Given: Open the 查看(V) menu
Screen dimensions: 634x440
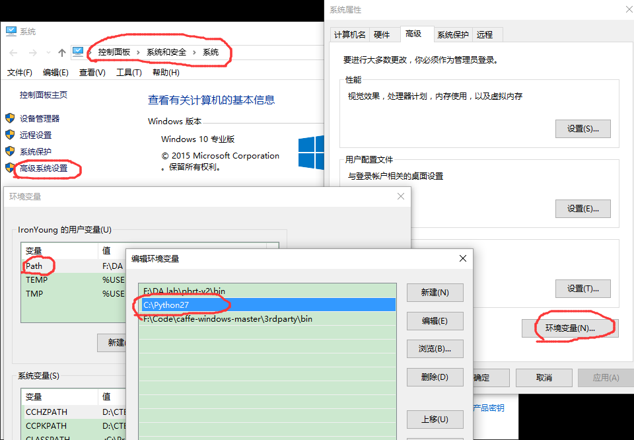Looking at the screenshot, I should [x=91, y=73].
